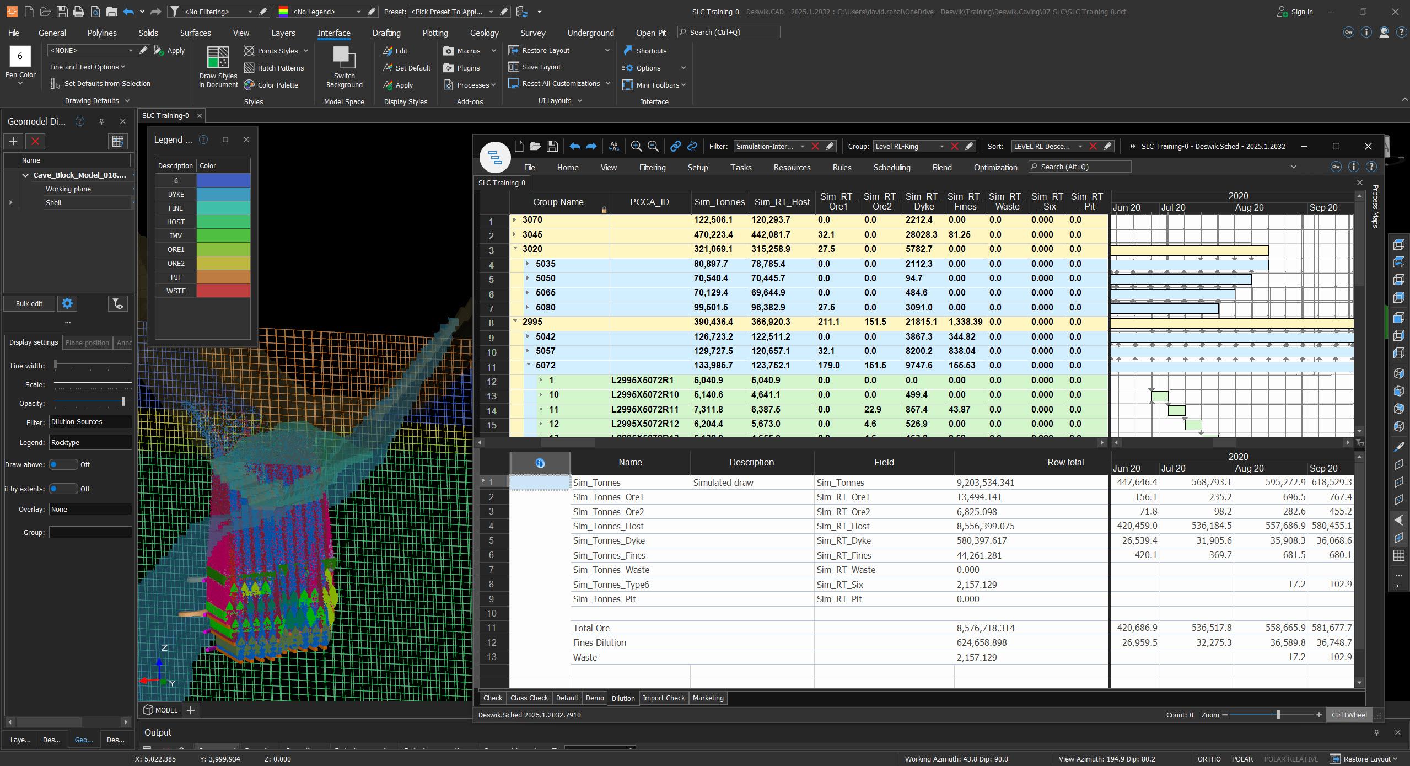Open Underground ribbon tab

[590, 33]
